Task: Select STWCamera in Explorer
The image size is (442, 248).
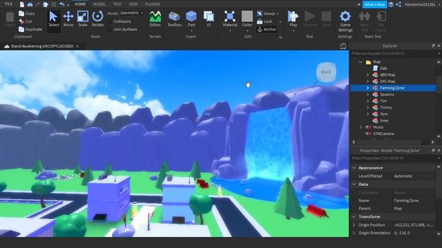Action: (383, 134)
